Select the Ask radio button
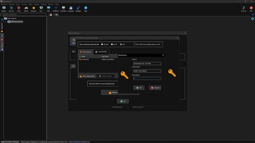 (121, 44)
